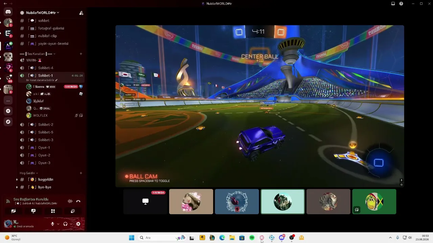Open the sohbet text channel
Screen dimensions: 433x243
pyautogui.click(x=51, y=21)
